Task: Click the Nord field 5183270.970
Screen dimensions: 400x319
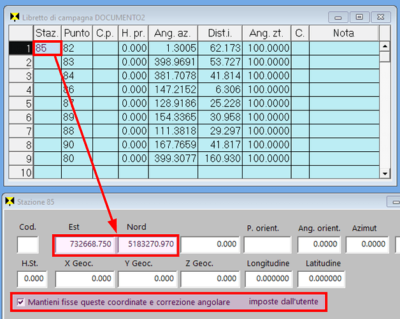Action: 147,244
